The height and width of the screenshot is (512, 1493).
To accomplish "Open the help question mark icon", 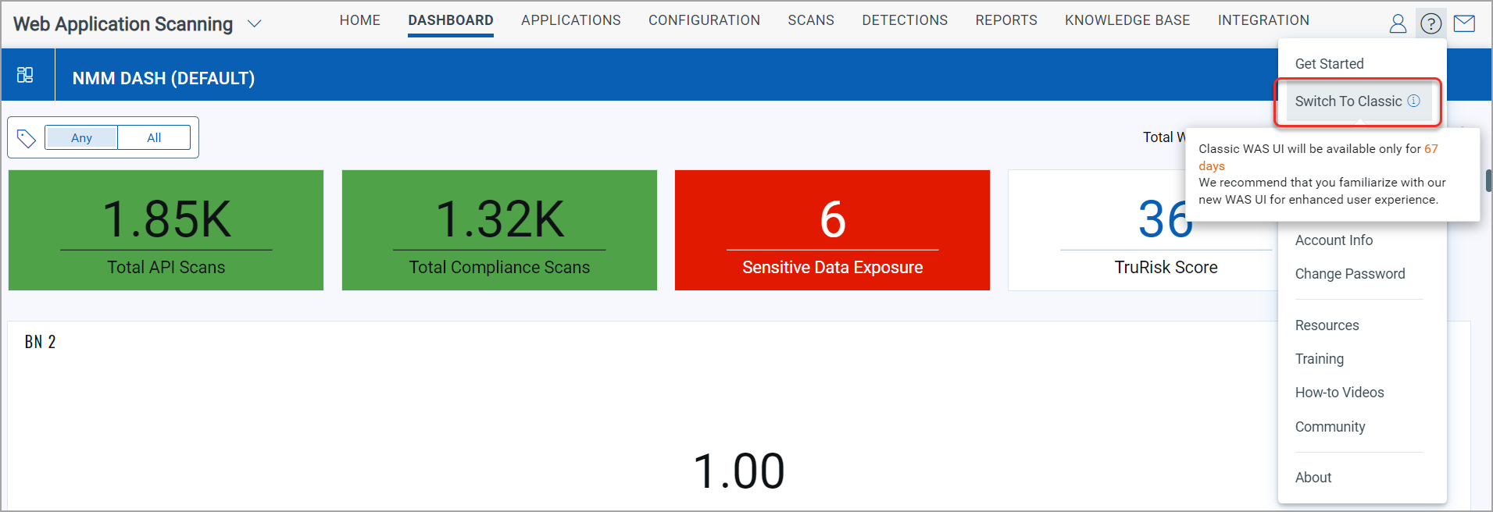I will (1430, 24).
